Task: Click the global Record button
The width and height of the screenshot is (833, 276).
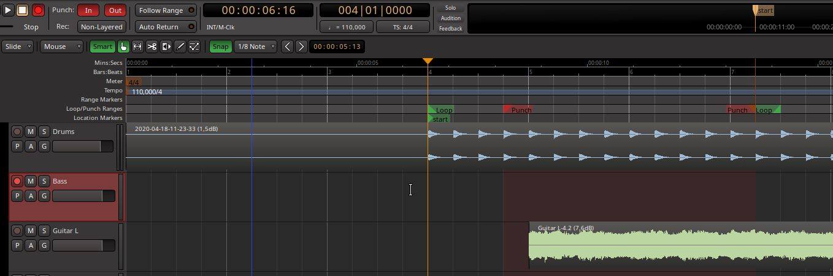Action: [38, 10]
